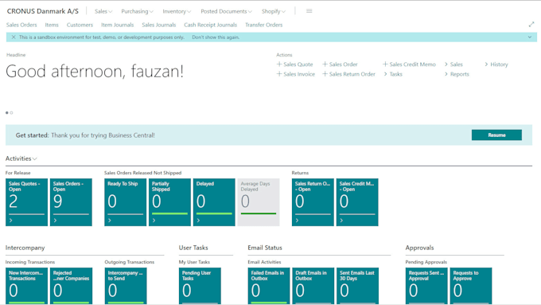
Task: Click the User Tasks section heading
Action: point(193,248)
